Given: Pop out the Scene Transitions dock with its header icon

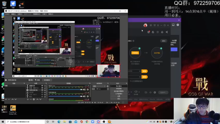Looking at the screenshot, I should [x=108, y=83].
